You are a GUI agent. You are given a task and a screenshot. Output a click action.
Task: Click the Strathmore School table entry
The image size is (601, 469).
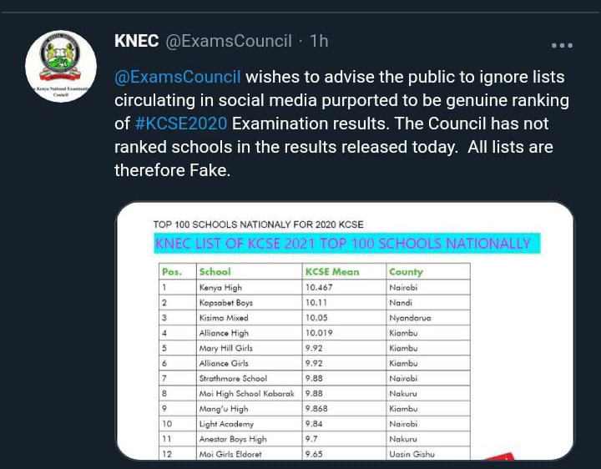click(x=233, y=378)
